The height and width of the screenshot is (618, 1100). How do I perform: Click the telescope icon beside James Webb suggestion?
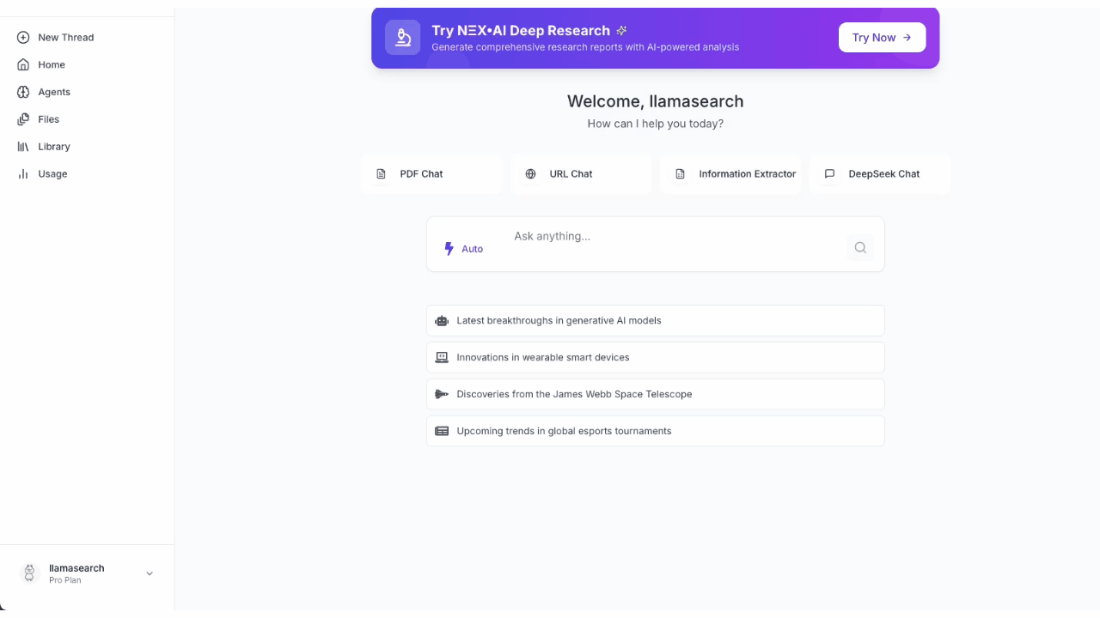[x=442, y=394]
